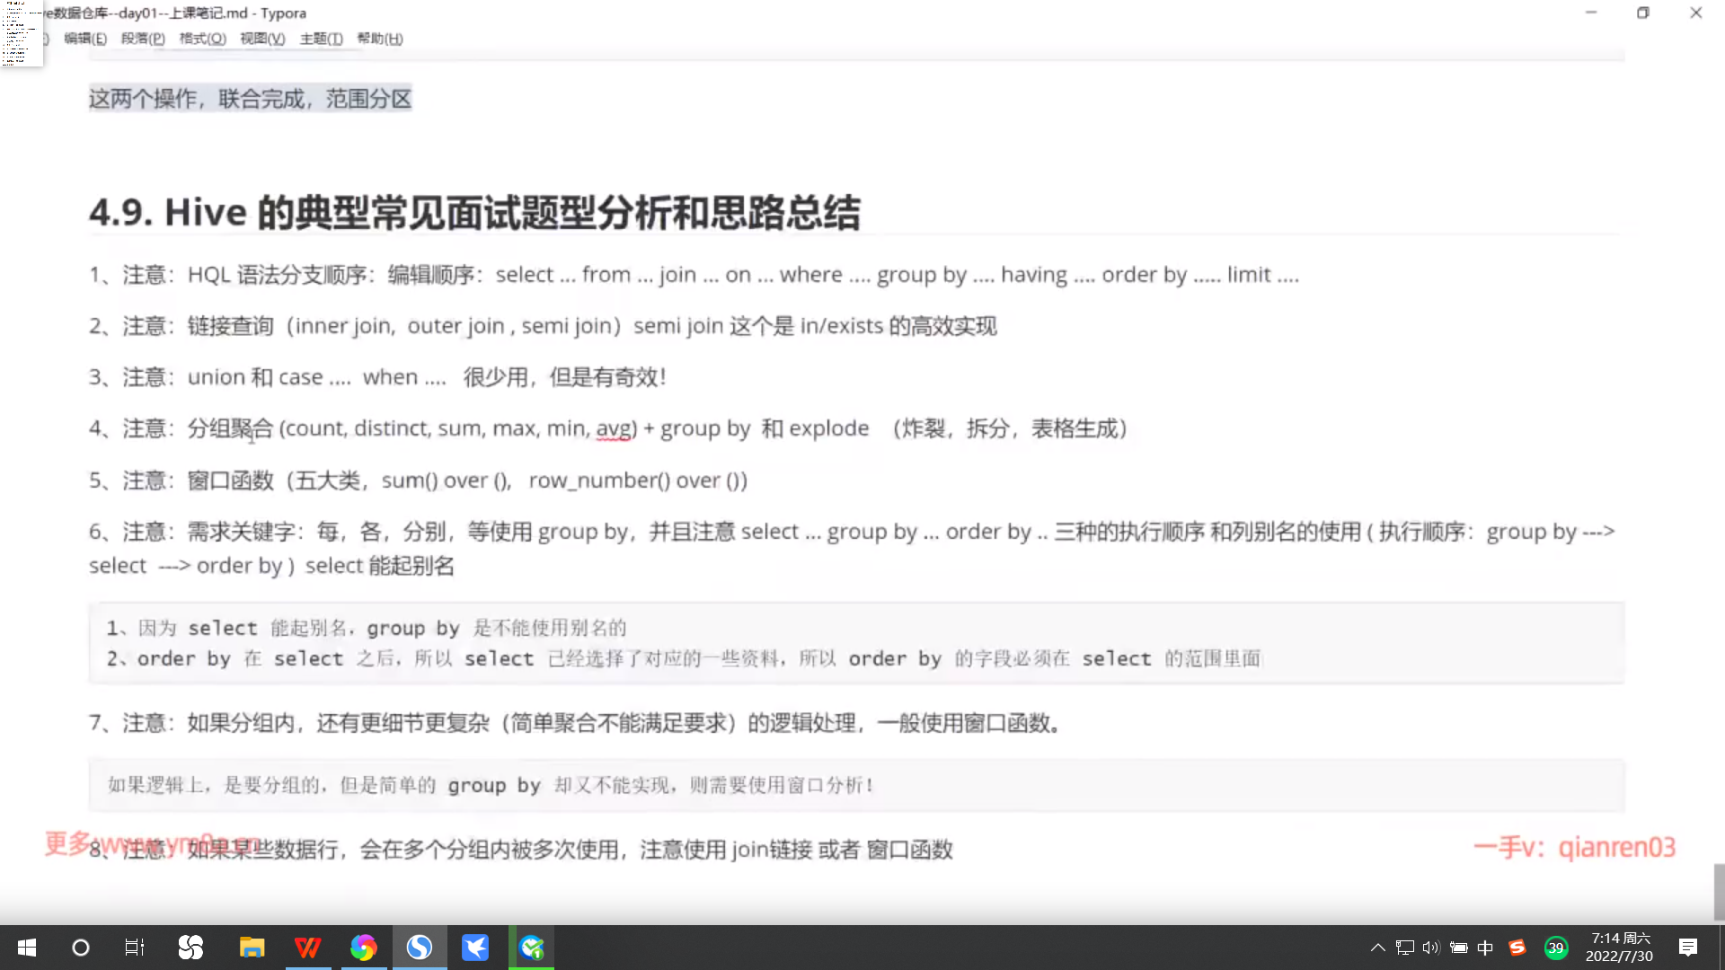
Task: Open File Explorer from taskbar
Action: pos(252,948)
